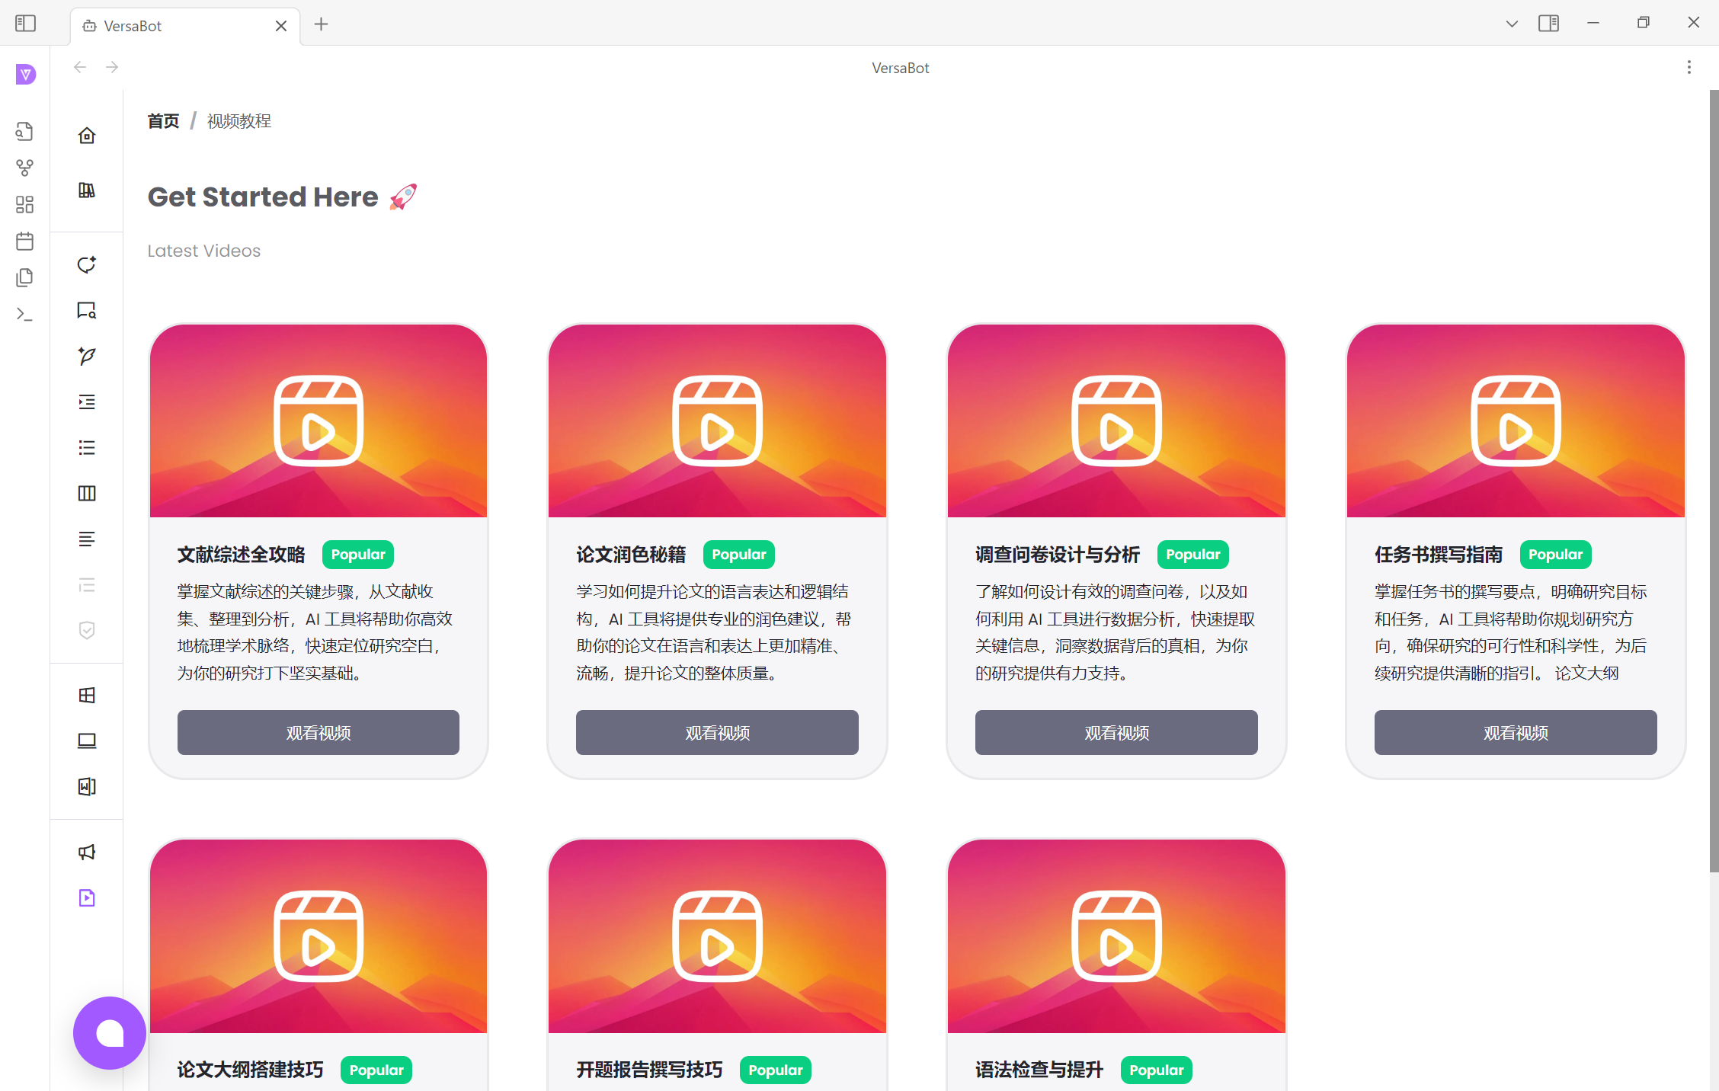Click the feather pen writing icon
The height and width of the screenshot is (1091, 1719).
[x=87, y=356]
